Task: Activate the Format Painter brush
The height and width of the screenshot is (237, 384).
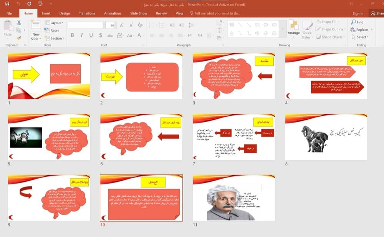Action: [x=19, y=38]
